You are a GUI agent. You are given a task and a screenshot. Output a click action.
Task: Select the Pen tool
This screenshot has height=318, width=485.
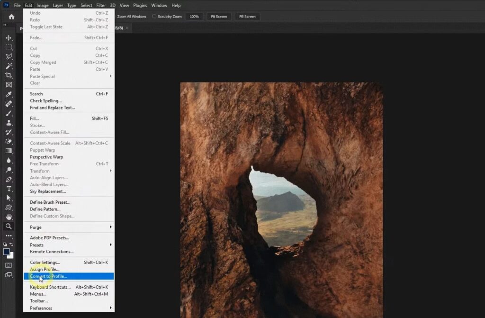coord(9,179)
